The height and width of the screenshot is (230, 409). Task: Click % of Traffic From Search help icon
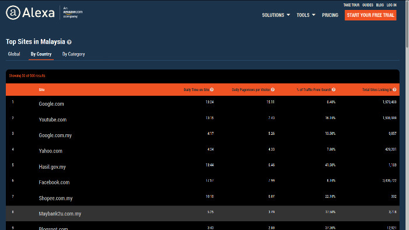[x=334, y=89]
